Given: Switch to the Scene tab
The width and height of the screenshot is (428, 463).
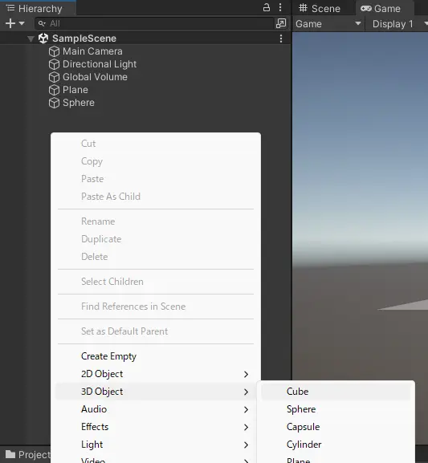Looking at the screenshot, I should click(320, 8).
